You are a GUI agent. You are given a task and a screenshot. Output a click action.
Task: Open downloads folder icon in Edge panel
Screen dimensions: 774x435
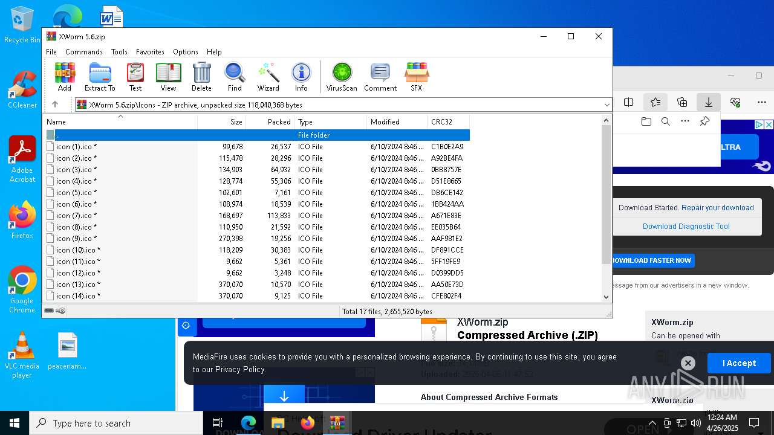point(646,121)
